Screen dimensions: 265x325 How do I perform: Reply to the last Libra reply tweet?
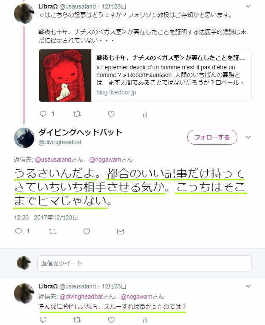click(43, 320)
